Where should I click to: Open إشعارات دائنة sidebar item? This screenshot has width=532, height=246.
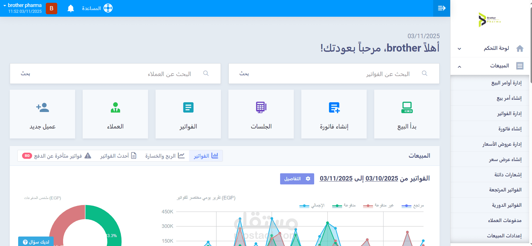(x=490, y=175)
